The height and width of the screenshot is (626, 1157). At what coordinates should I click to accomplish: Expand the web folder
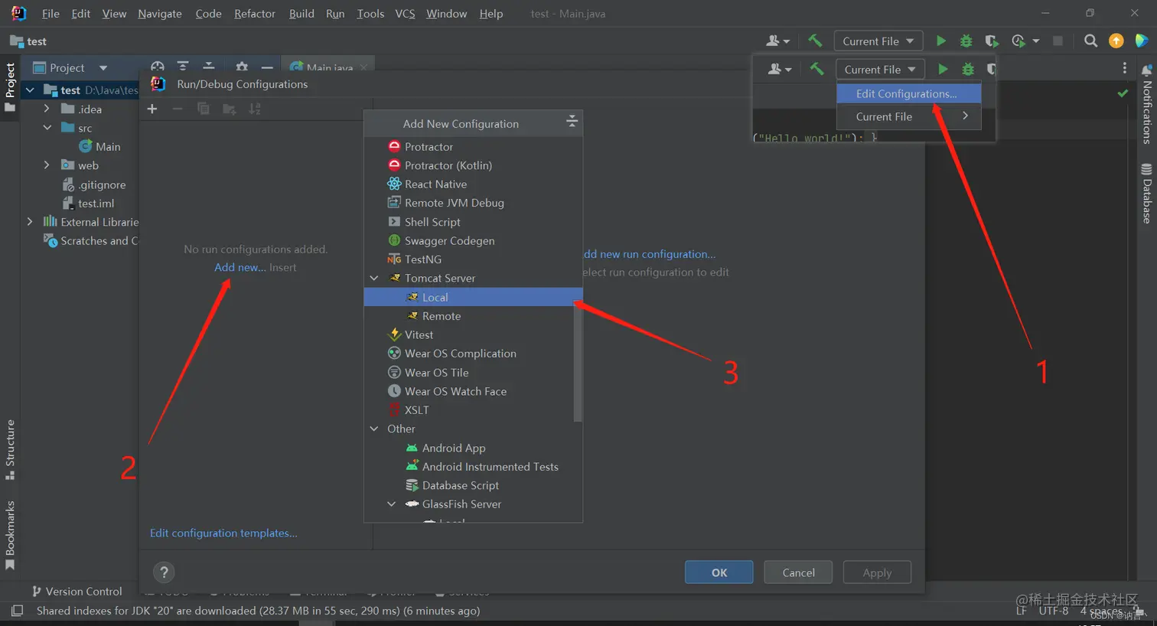(47, 165)
